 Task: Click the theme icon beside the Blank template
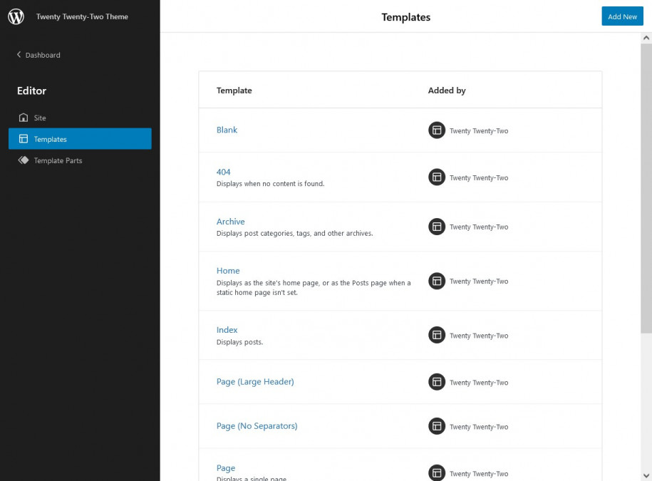tap(437, 130)
